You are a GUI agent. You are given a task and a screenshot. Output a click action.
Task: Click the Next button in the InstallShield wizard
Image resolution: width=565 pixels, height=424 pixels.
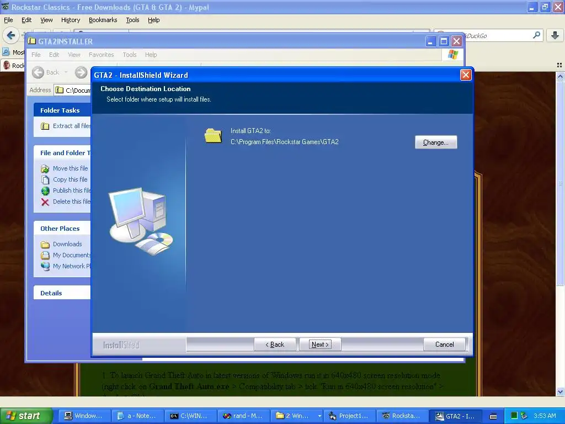click(x=320, y=344)
